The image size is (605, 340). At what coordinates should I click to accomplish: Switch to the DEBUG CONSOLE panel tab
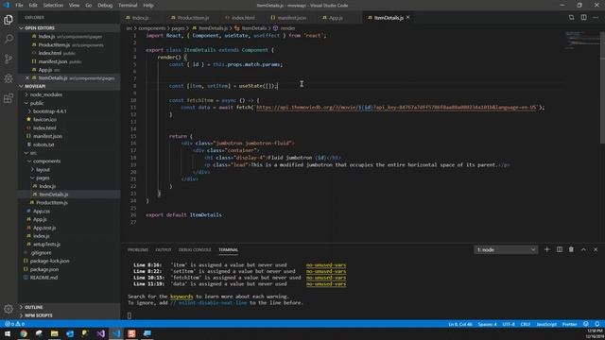[195, 249]
